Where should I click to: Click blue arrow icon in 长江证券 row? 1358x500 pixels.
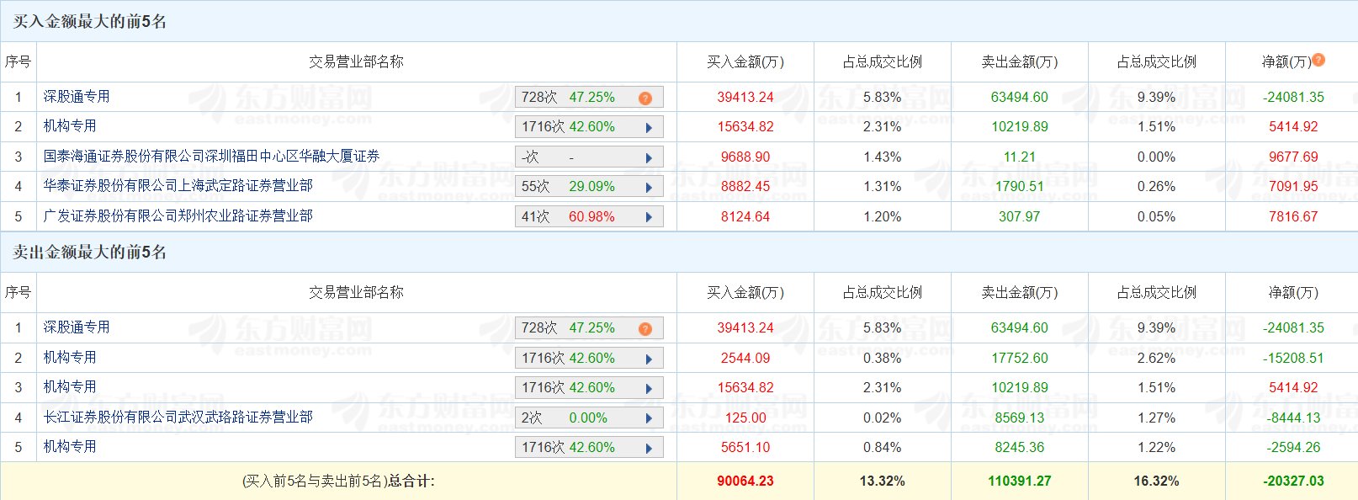(x=649, y=418)
